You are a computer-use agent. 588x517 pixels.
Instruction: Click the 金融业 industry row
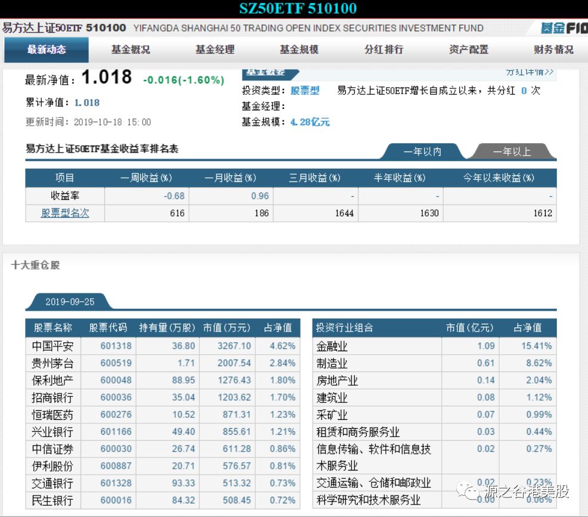[434, 346]
